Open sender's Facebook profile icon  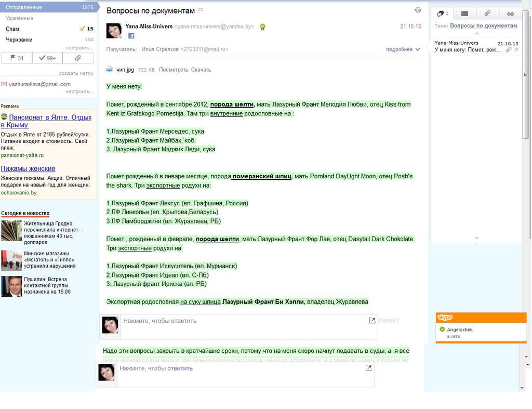131,36
